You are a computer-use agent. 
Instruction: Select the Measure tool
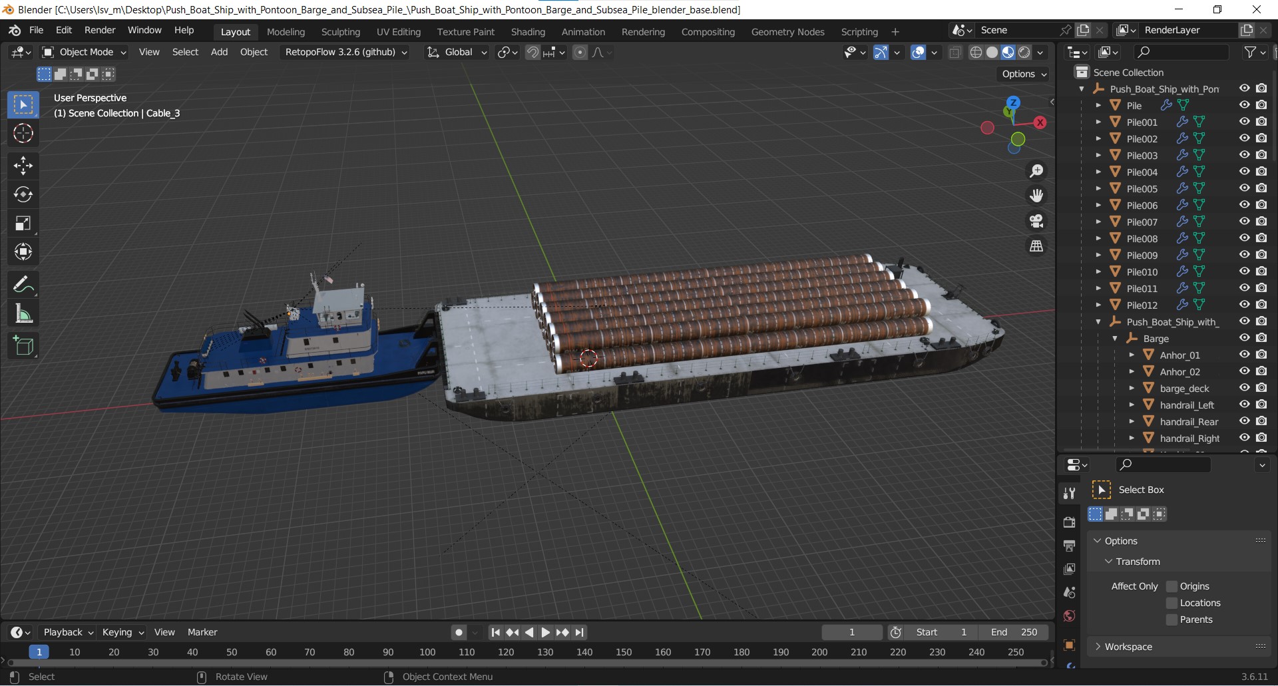coord(23,313)
